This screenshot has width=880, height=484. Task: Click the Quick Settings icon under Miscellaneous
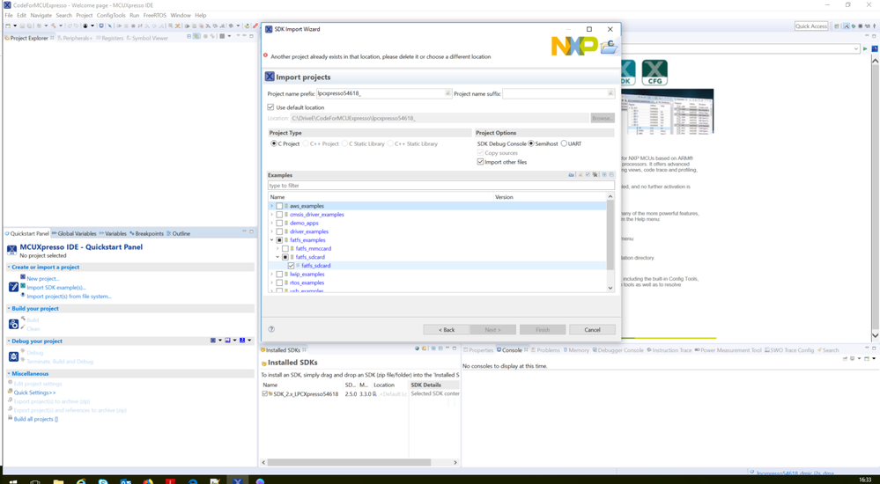coord(10,392)
